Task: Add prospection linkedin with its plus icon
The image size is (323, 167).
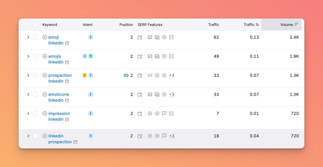Action: coord(45,75)
